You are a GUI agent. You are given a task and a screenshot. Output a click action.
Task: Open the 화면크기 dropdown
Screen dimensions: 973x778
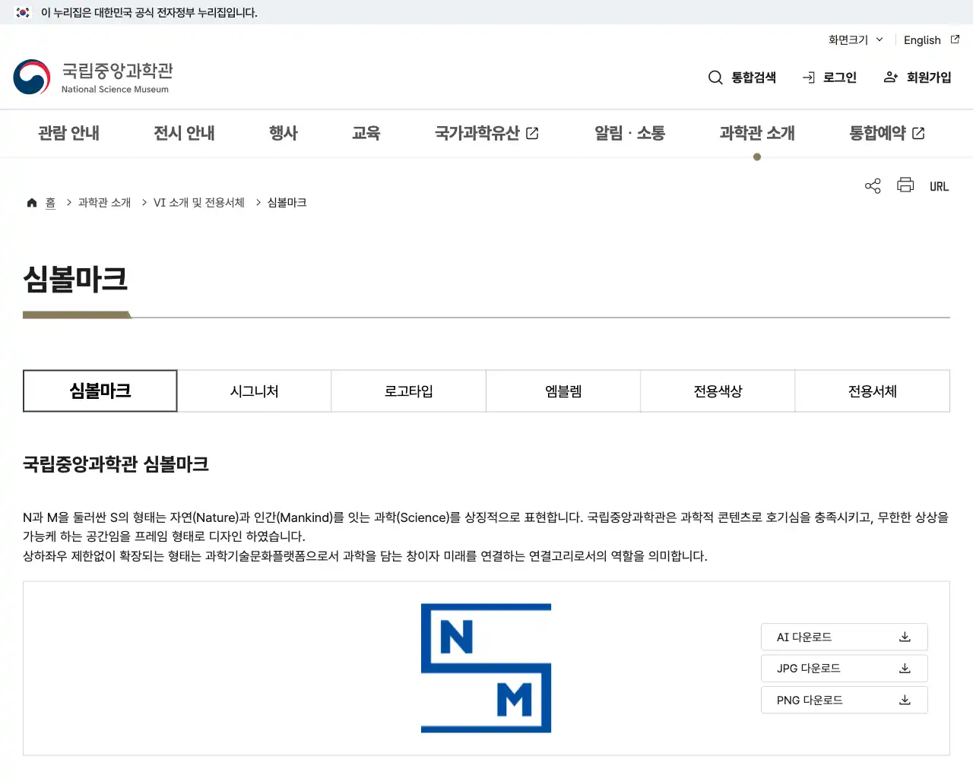click(854, 40)
